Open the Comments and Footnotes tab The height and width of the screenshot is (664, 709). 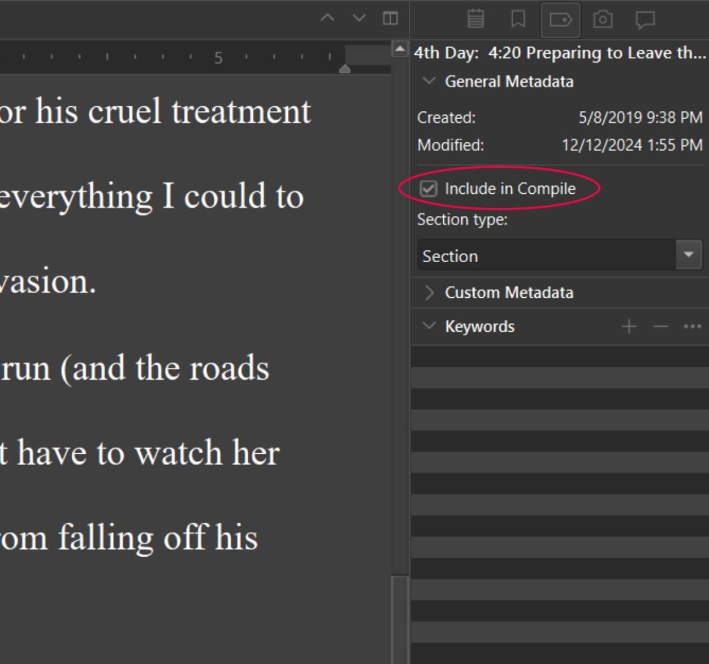645,20
